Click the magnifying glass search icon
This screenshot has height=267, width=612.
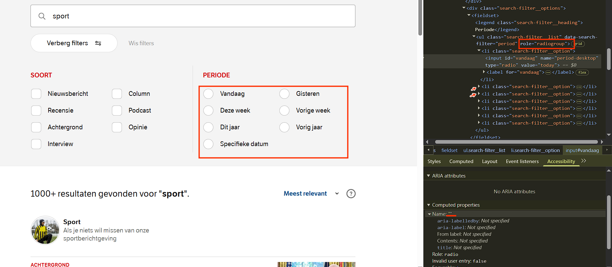[x=42, y=16]
